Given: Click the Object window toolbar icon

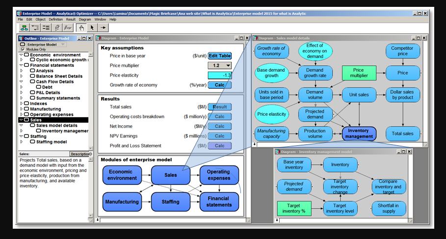Looking at the screenshot, I should pos(46,28).
